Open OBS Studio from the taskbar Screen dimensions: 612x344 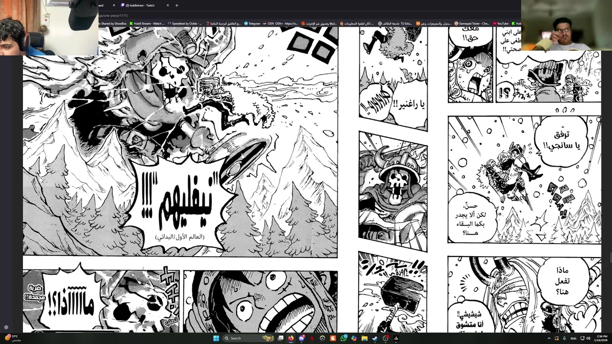tap(385, 338)
